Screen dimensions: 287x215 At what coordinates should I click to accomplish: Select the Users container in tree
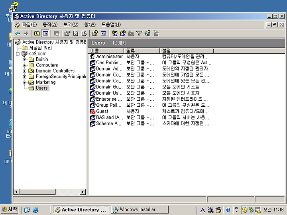pyautogui.click(x=42, y=88)
